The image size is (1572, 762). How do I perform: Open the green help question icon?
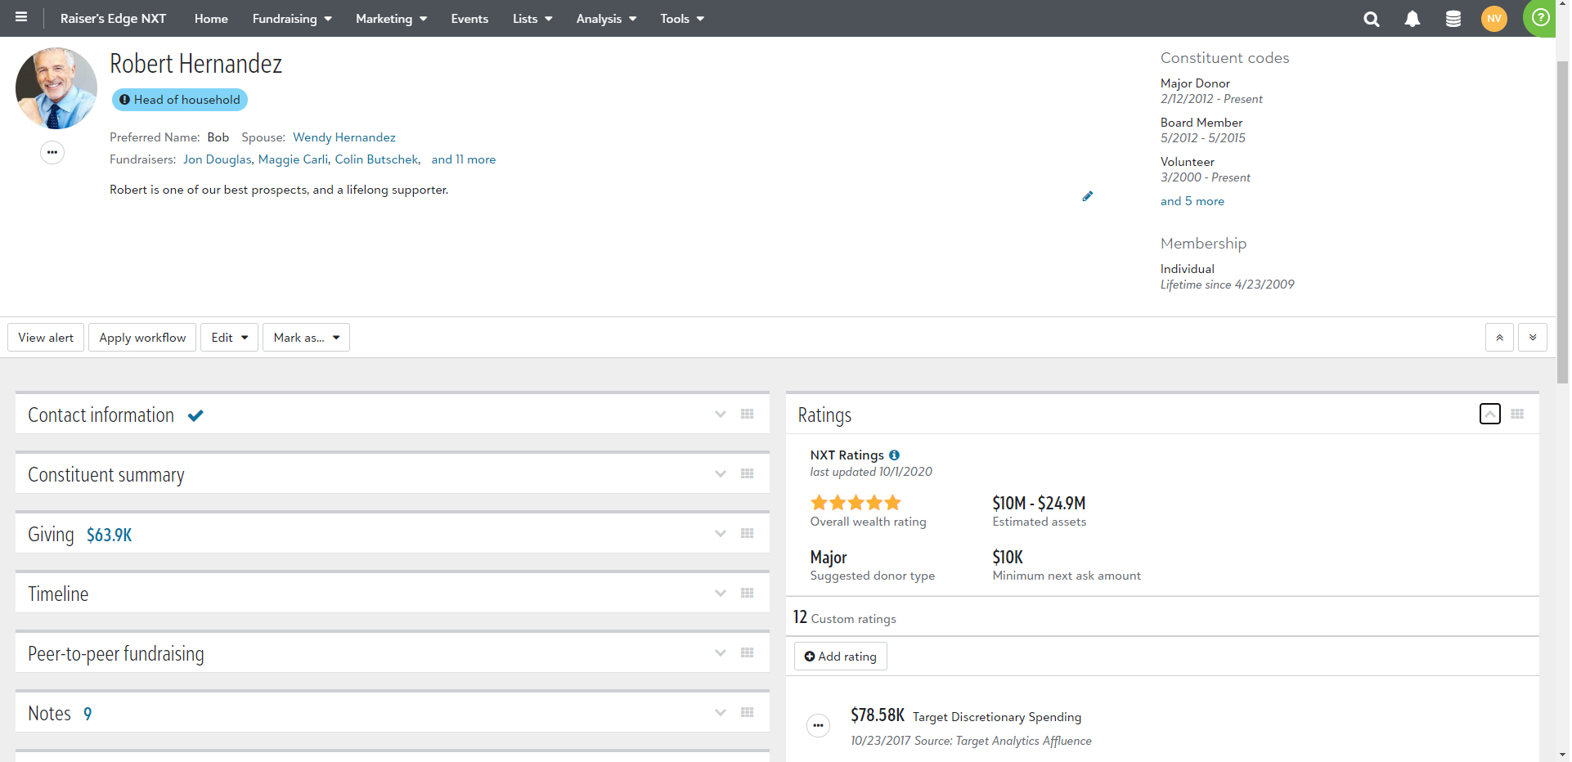pyautogui.click(x=1540, y=17)
